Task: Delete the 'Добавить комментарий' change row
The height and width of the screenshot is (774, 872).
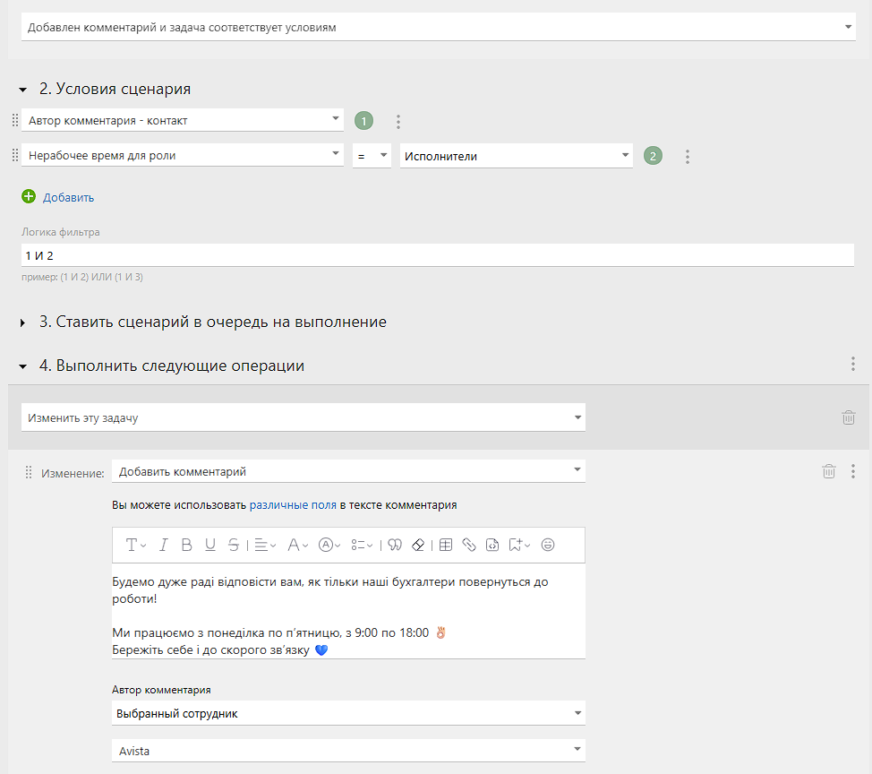Action: click(829, 471)
